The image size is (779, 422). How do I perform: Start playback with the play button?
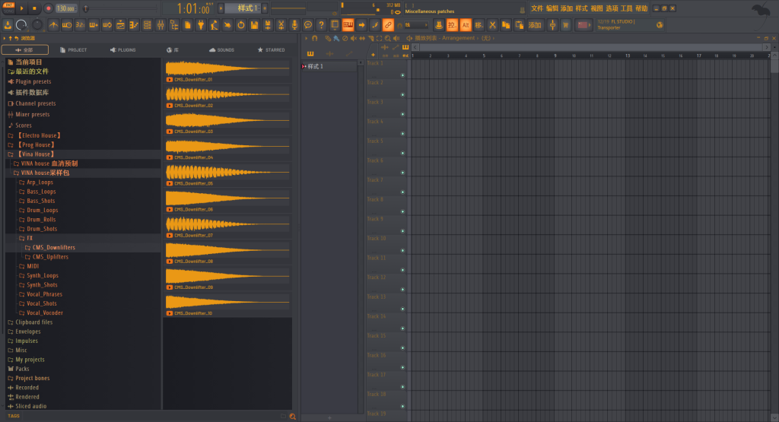[21, 8]
